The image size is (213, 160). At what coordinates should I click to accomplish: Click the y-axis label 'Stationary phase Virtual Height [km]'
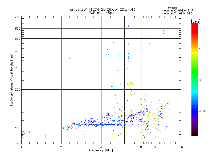12,80
